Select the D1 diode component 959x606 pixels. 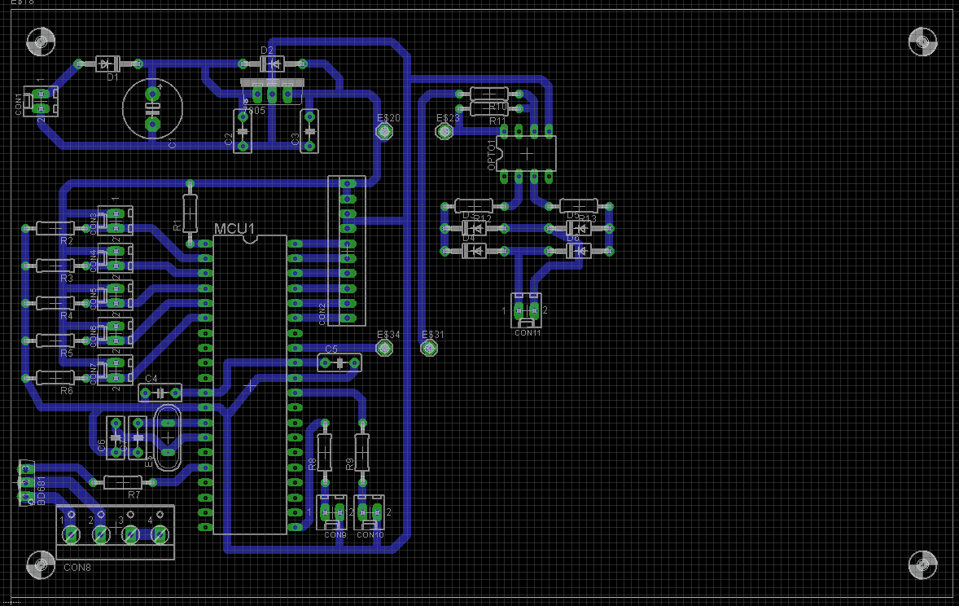[107, 63]
